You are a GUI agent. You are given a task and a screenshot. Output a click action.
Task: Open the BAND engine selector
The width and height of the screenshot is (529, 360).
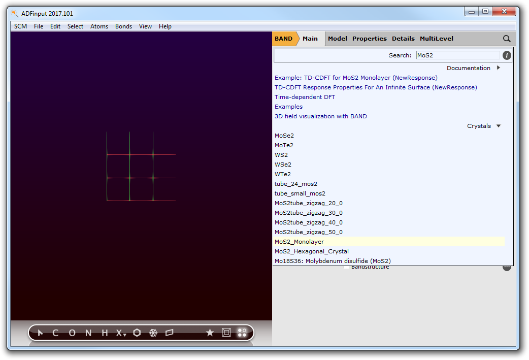[x=284, y=39]
